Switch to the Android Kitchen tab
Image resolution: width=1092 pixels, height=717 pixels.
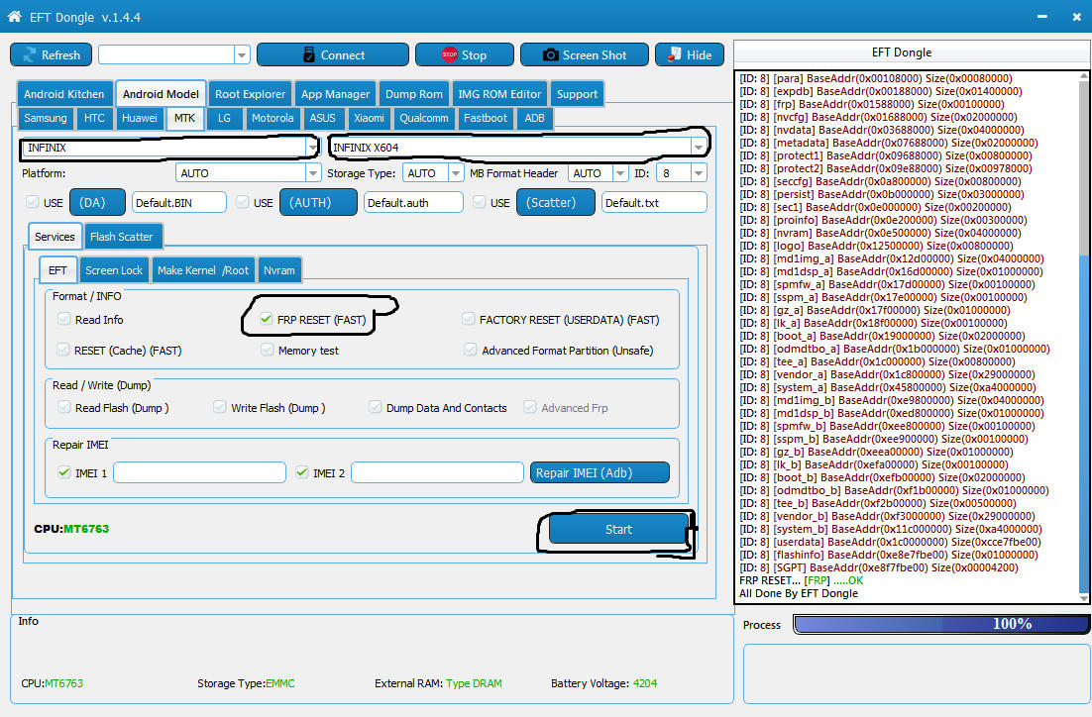tap(63, 94)
